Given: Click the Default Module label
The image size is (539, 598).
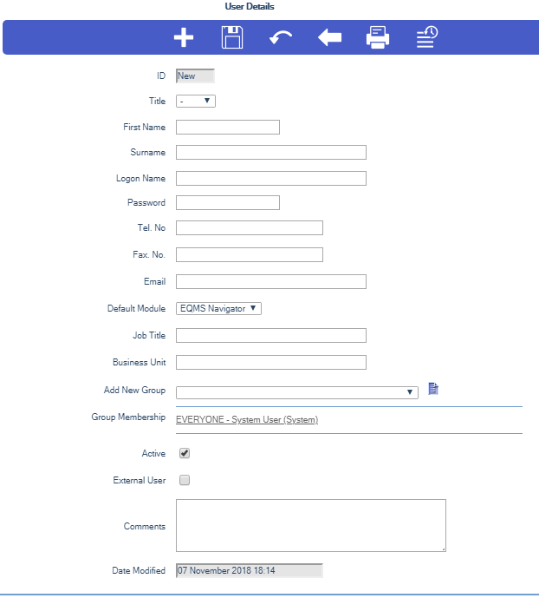Looking at the screenshot, I should (136, 308).
